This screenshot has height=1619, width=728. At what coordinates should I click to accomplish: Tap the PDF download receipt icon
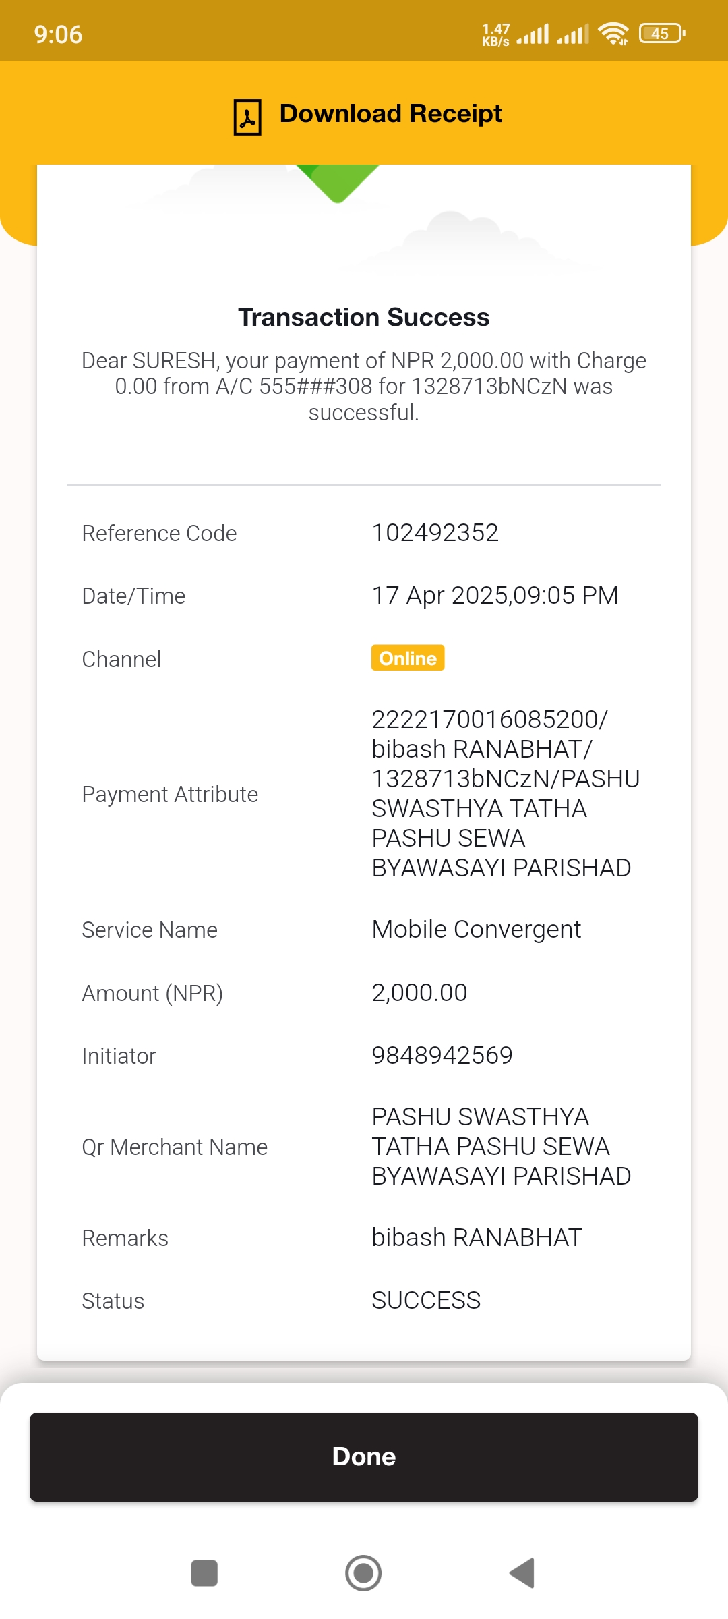point(247,117)
